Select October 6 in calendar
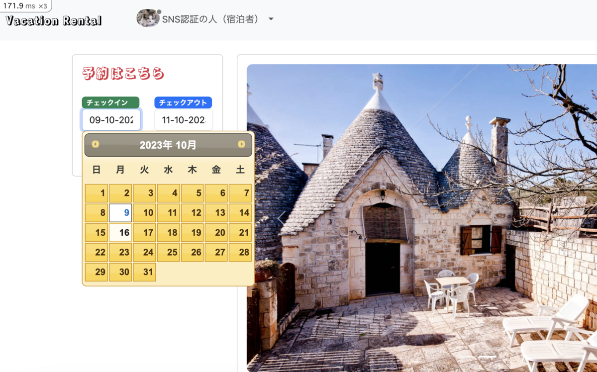597x372 pixels. point(216,193)
